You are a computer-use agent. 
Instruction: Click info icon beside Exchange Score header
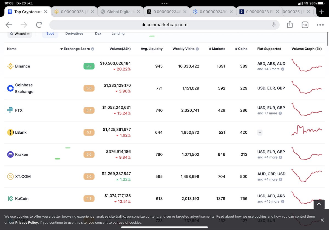pyautogui.click(x=93, y=49)
